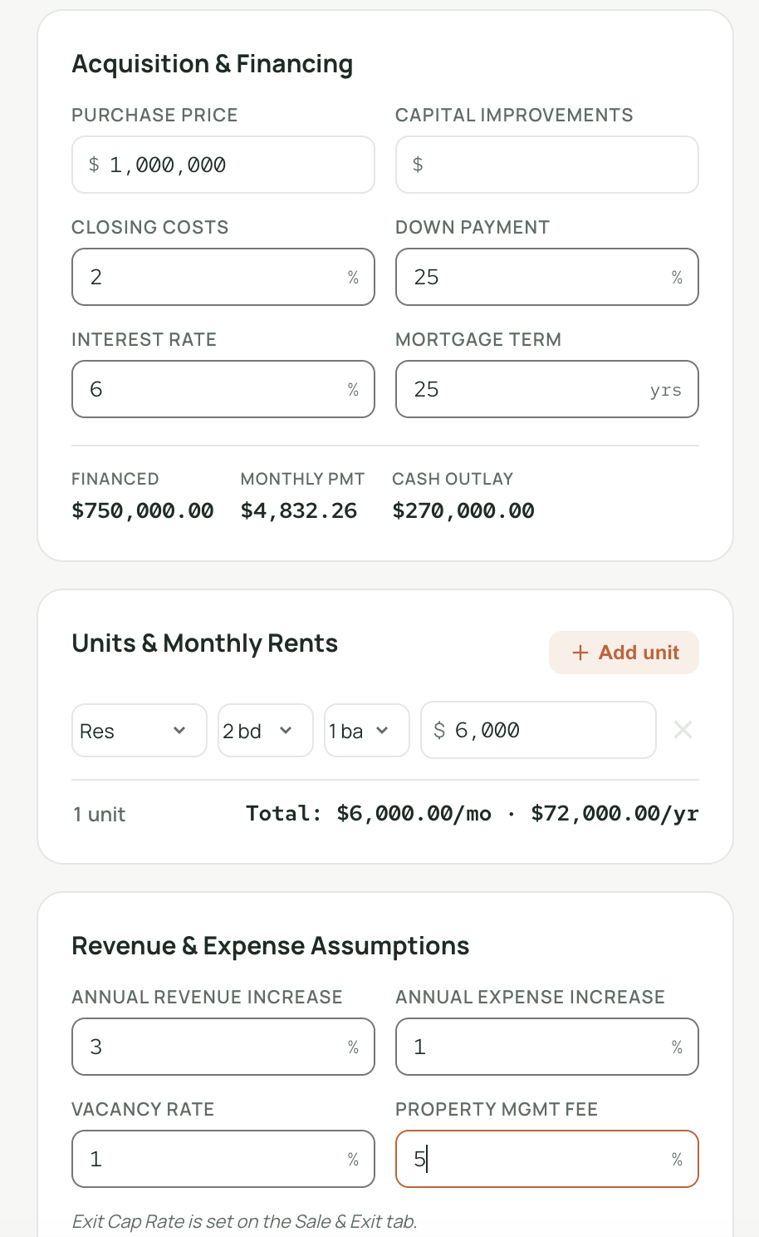
Task: Open the 1 ba bathrooms dropdown
Action: coord(367,731)
